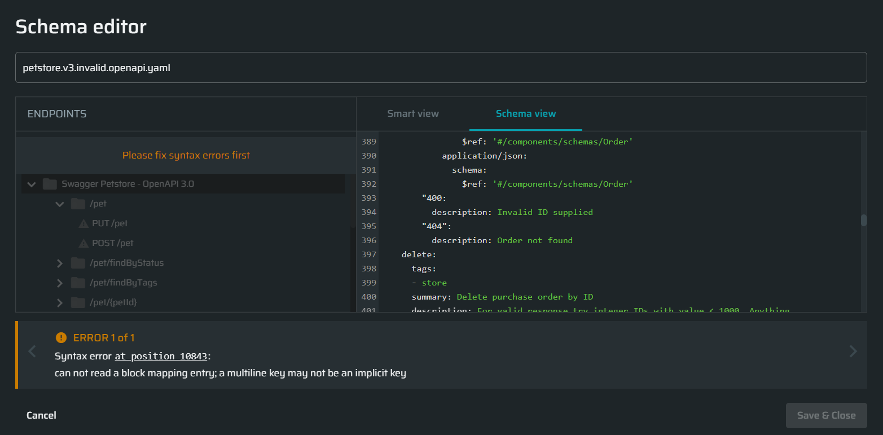Click line number 397 in the gutter
The width and height of the screenshot is (883, 435).
pyautogui.click(x=368, y=254)
